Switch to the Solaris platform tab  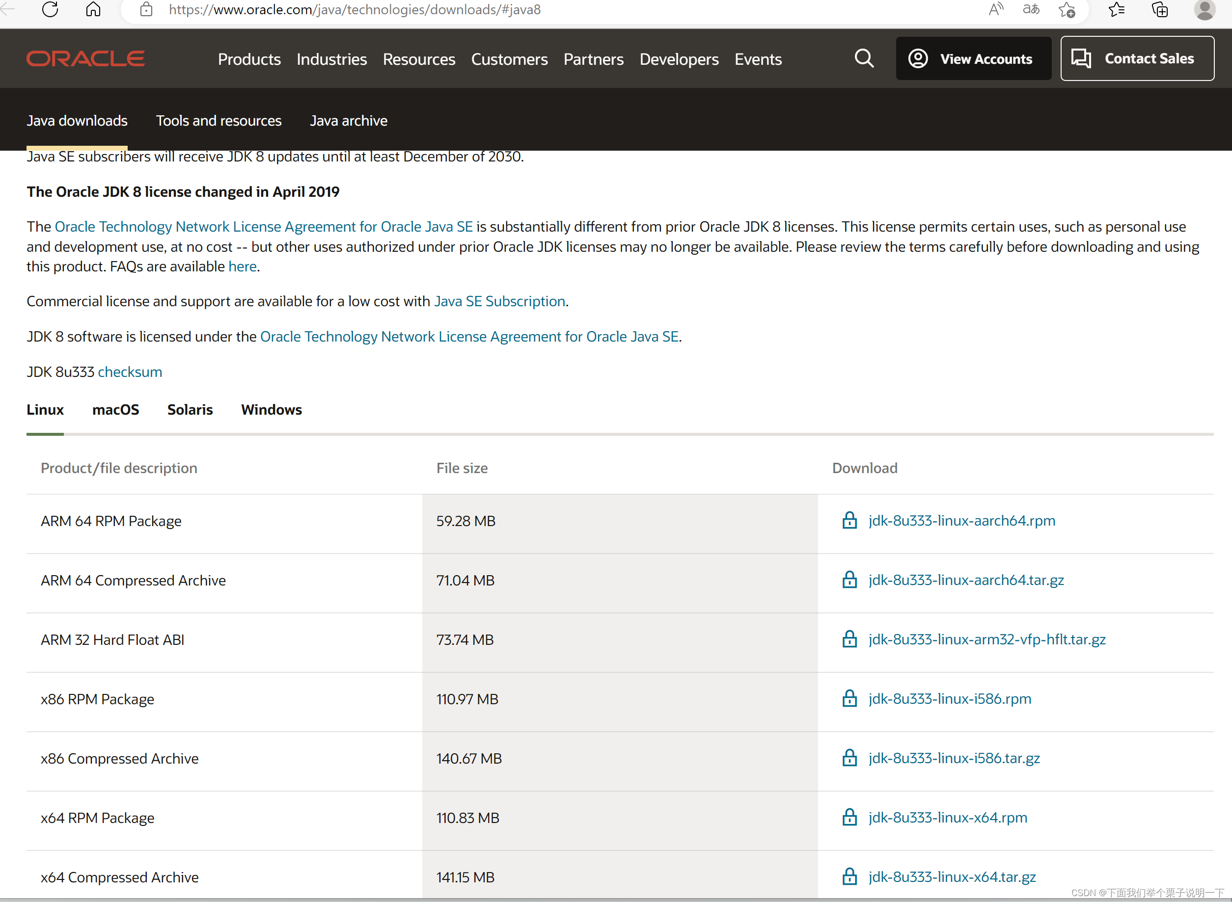[x=190, y=409]
